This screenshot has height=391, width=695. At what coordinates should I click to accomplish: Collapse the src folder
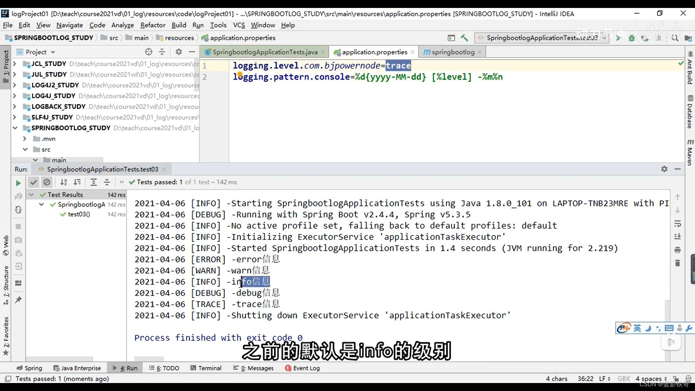[x=25, y=150]
